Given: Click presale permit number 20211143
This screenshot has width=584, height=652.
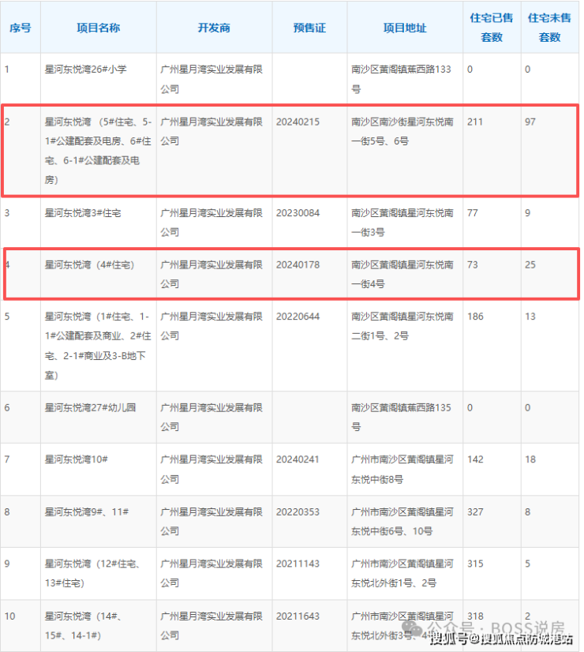Looking at the screenshot, I should pos(298,564).
